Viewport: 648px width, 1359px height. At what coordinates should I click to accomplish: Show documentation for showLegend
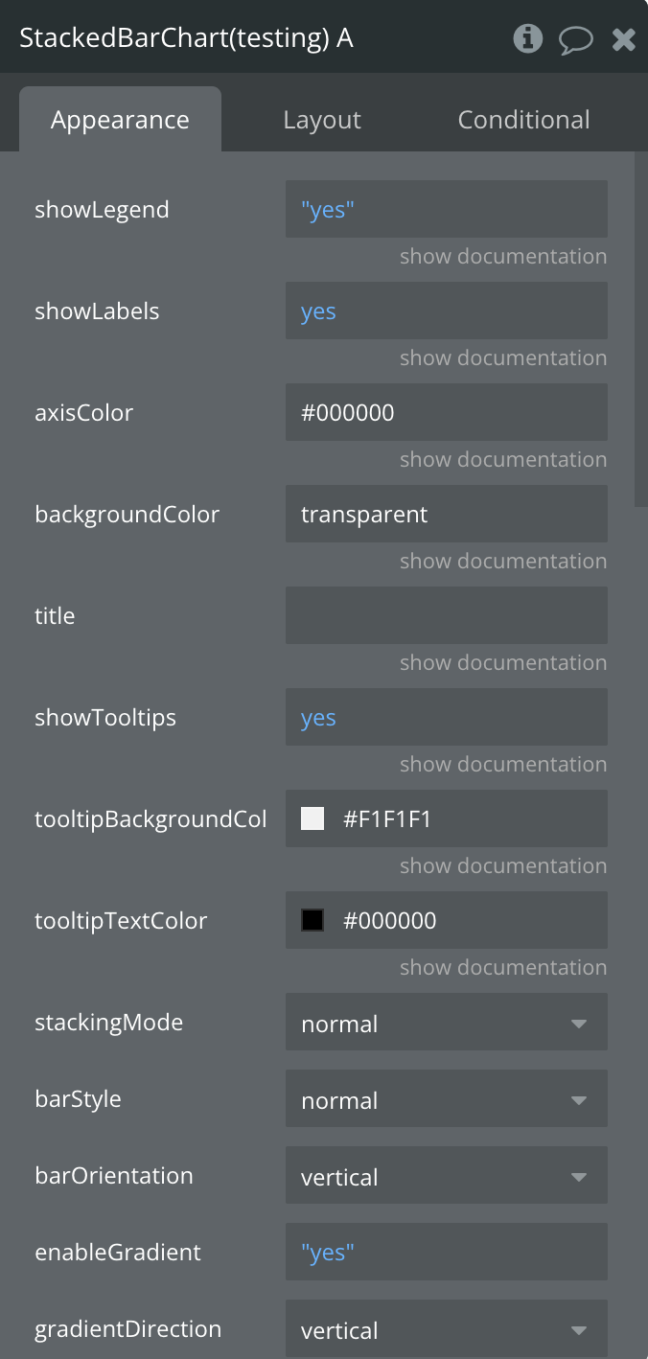click(503, 257)
